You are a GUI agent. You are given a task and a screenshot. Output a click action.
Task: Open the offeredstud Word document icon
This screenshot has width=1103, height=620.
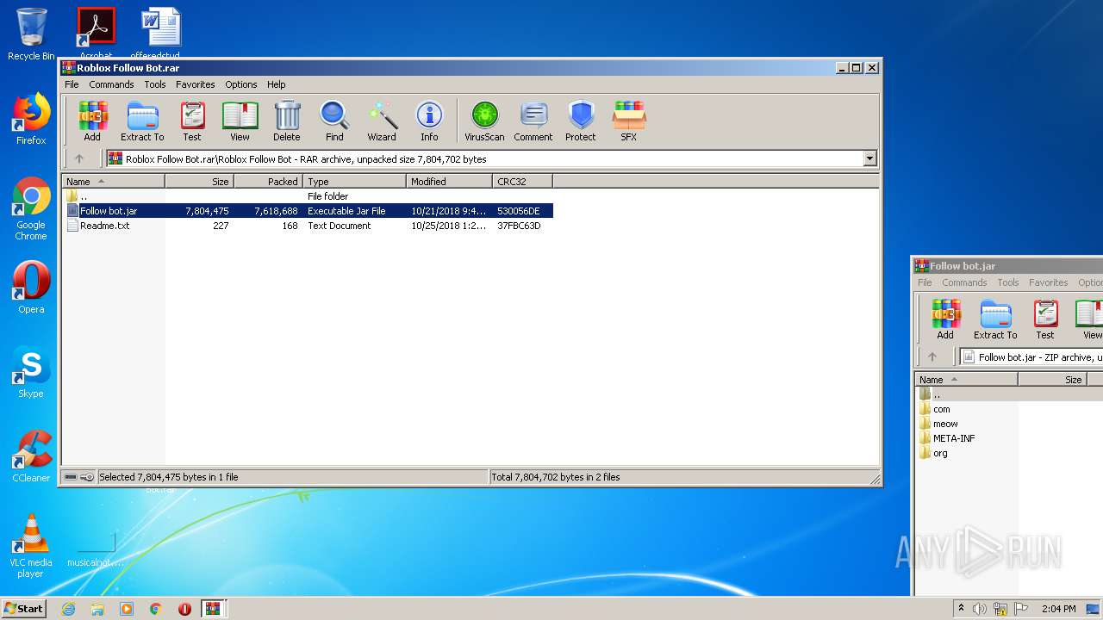161,34
